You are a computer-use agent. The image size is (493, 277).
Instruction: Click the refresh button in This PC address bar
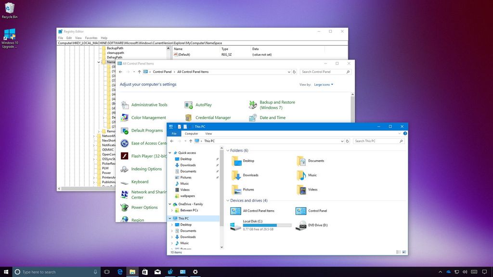tap(347, 141)
